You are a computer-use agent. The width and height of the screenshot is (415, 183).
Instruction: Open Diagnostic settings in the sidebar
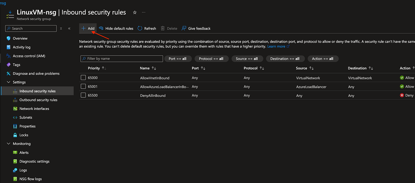click(34, 161)
